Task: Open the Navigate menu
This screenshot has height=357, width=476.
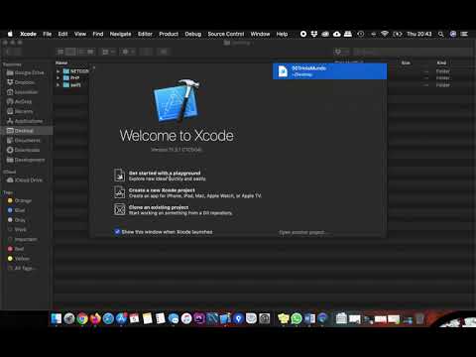Action: click(x=120, y=34)
